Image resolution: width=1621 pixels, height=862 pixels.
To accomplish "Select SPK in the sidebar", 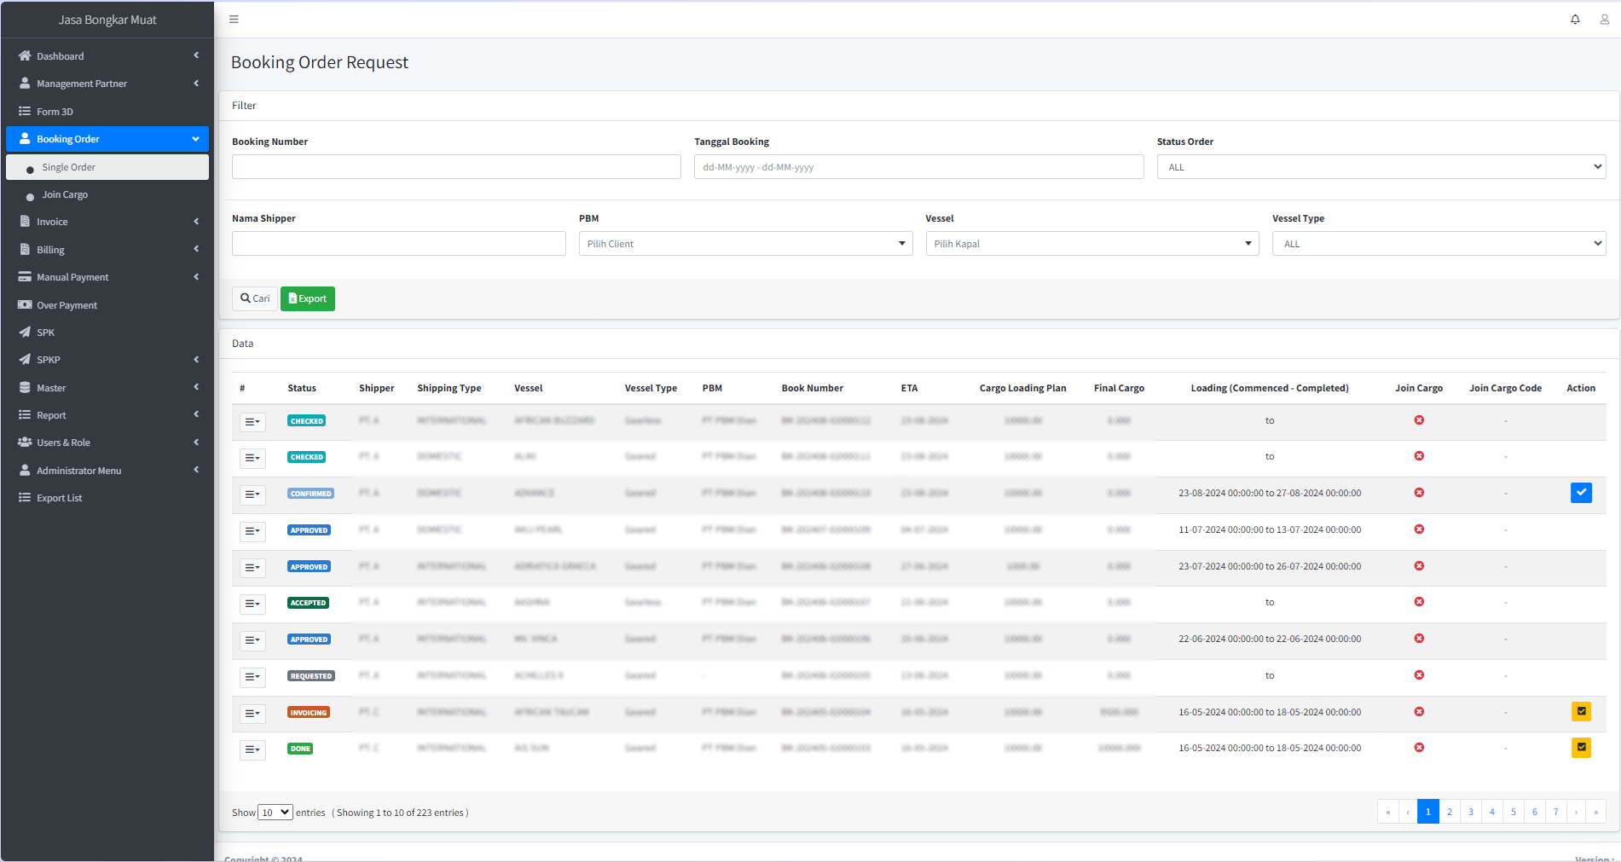I will click(x=44, y=332).
